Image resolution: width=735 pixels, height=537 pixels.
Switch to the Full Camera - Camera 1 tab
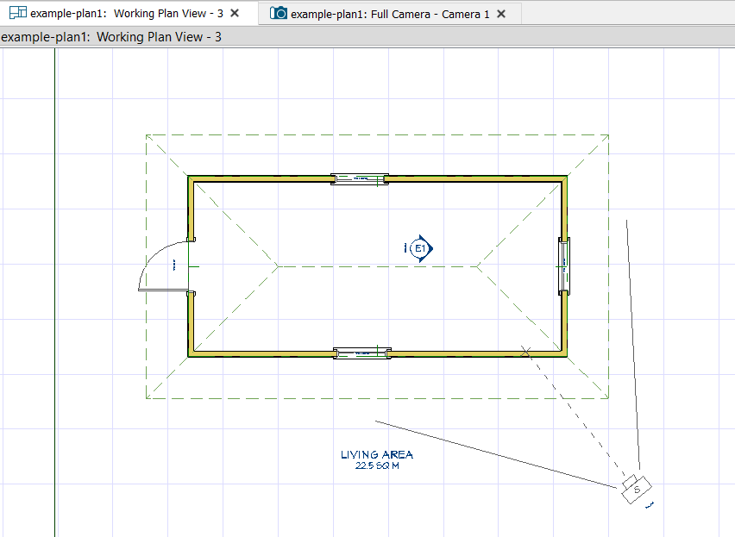coord(389,14)
